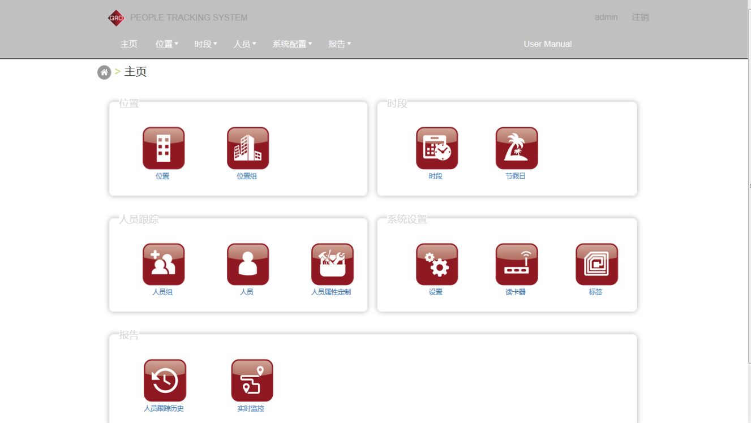The height and width of the screenshot is (423, 751).
Task: Open the User Manual link
Action: coord(547,44)
